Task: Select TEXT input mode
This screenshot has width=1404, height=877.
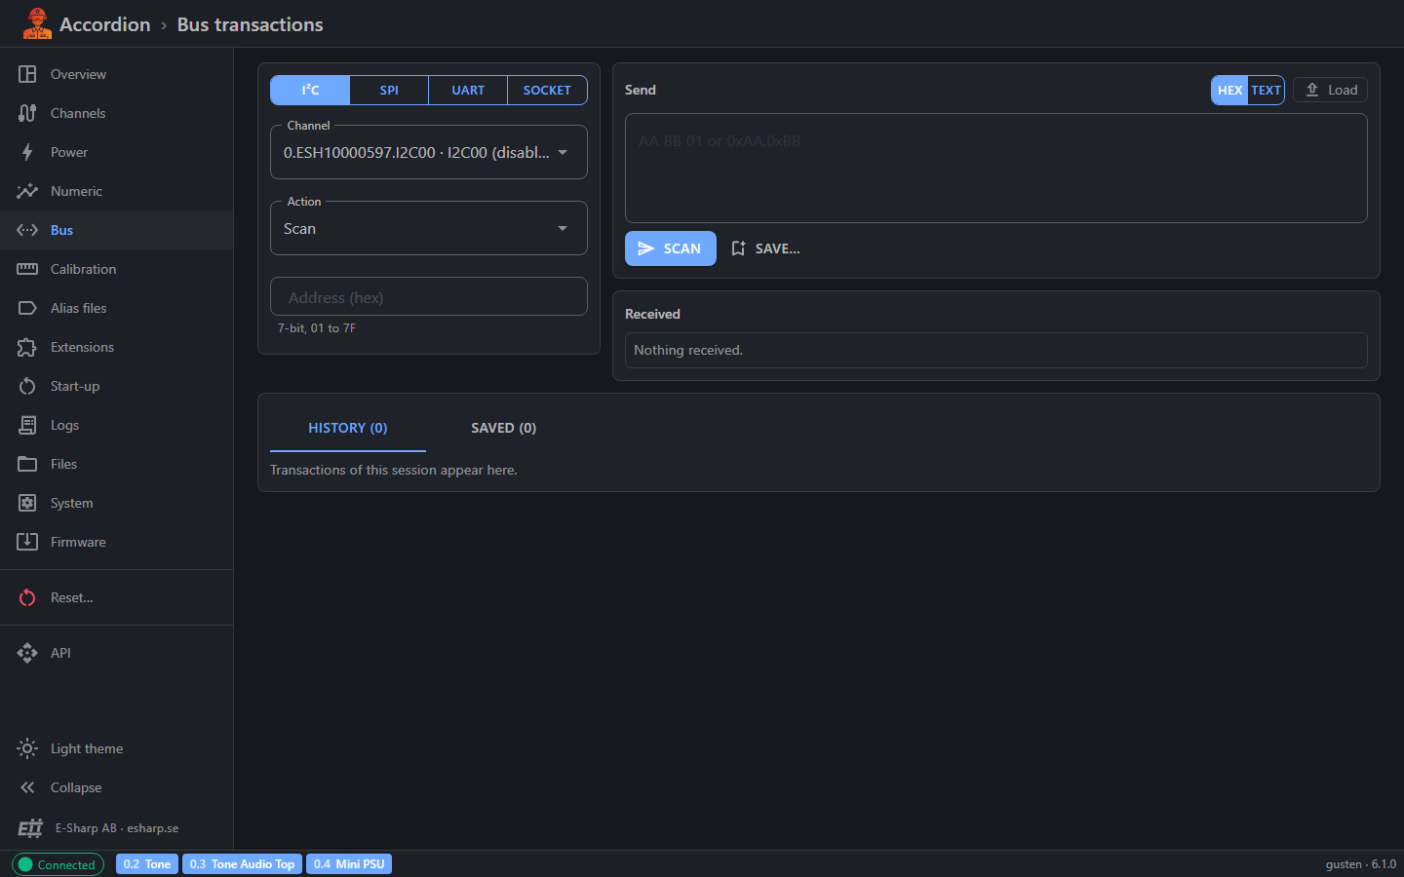Action: pyautogui.click(x=1266, y=90)
